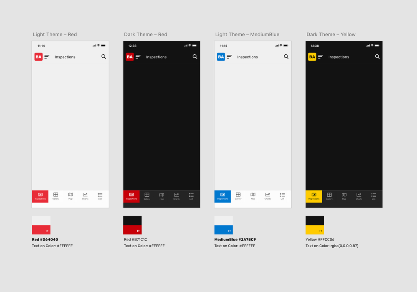
Task: Open List tab in Light Theme Red mockup
Action: click(x=100, y=196)
